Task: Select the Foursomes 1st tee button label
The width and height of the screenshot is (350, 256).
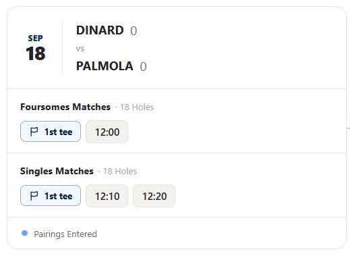Action: (x=59, y=132)
